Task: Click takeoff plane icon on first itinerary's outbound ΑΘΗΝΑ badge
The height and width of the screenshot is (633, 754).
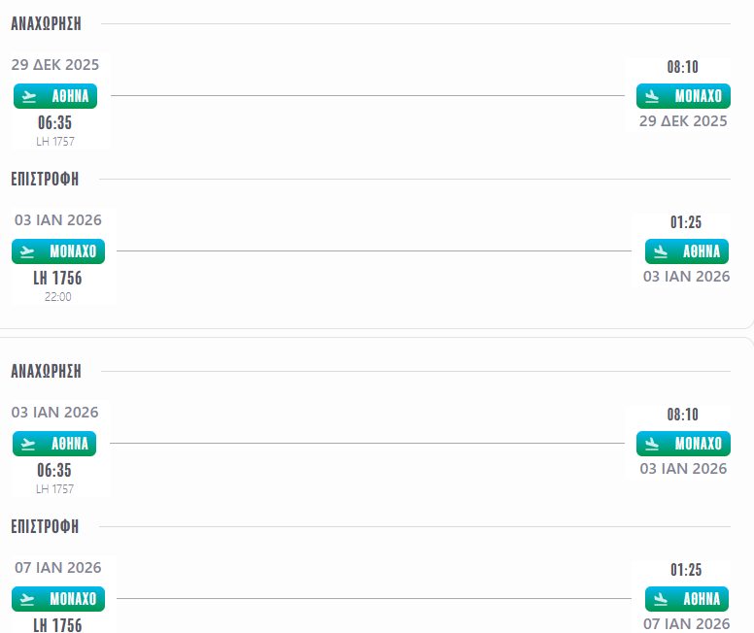Action: coord(29,96)
